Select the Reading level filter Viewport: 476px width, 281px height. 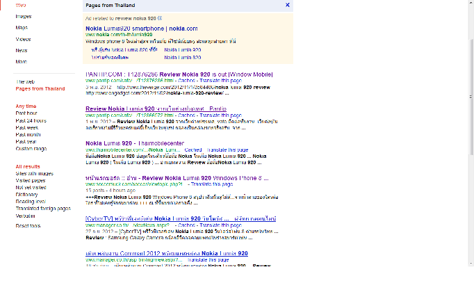[x=31, y=202]
